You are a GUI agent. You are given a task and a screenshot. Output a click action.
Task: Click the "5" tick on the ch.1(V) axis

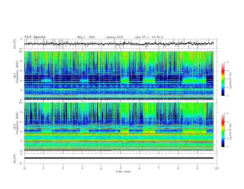(22, 39)
